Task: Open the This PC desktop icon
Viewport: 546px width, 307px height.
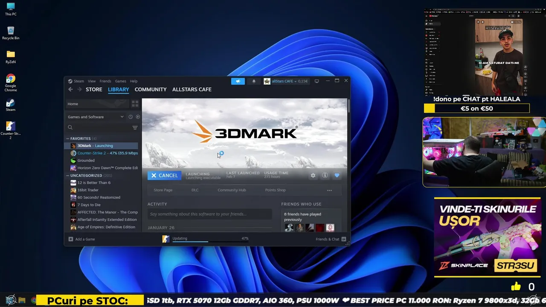Action: coord(11,9)
